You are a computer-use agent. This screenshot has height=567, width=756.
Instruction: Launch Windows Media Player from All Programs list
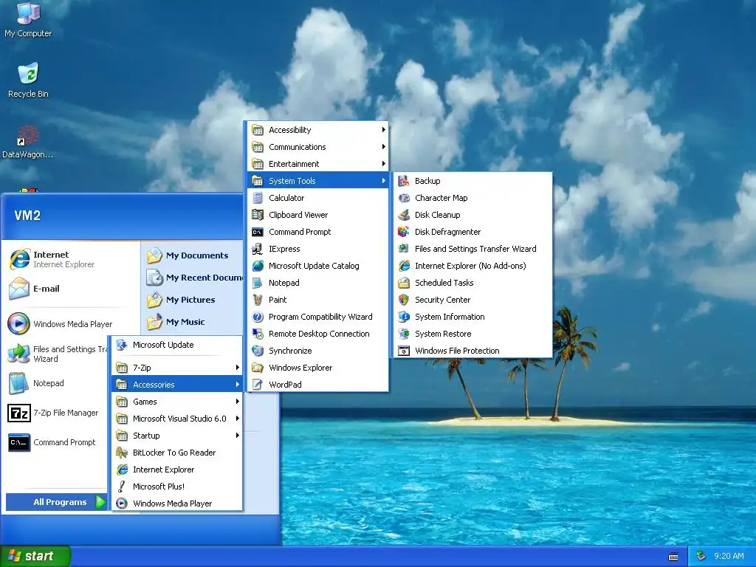click(177, 504)
